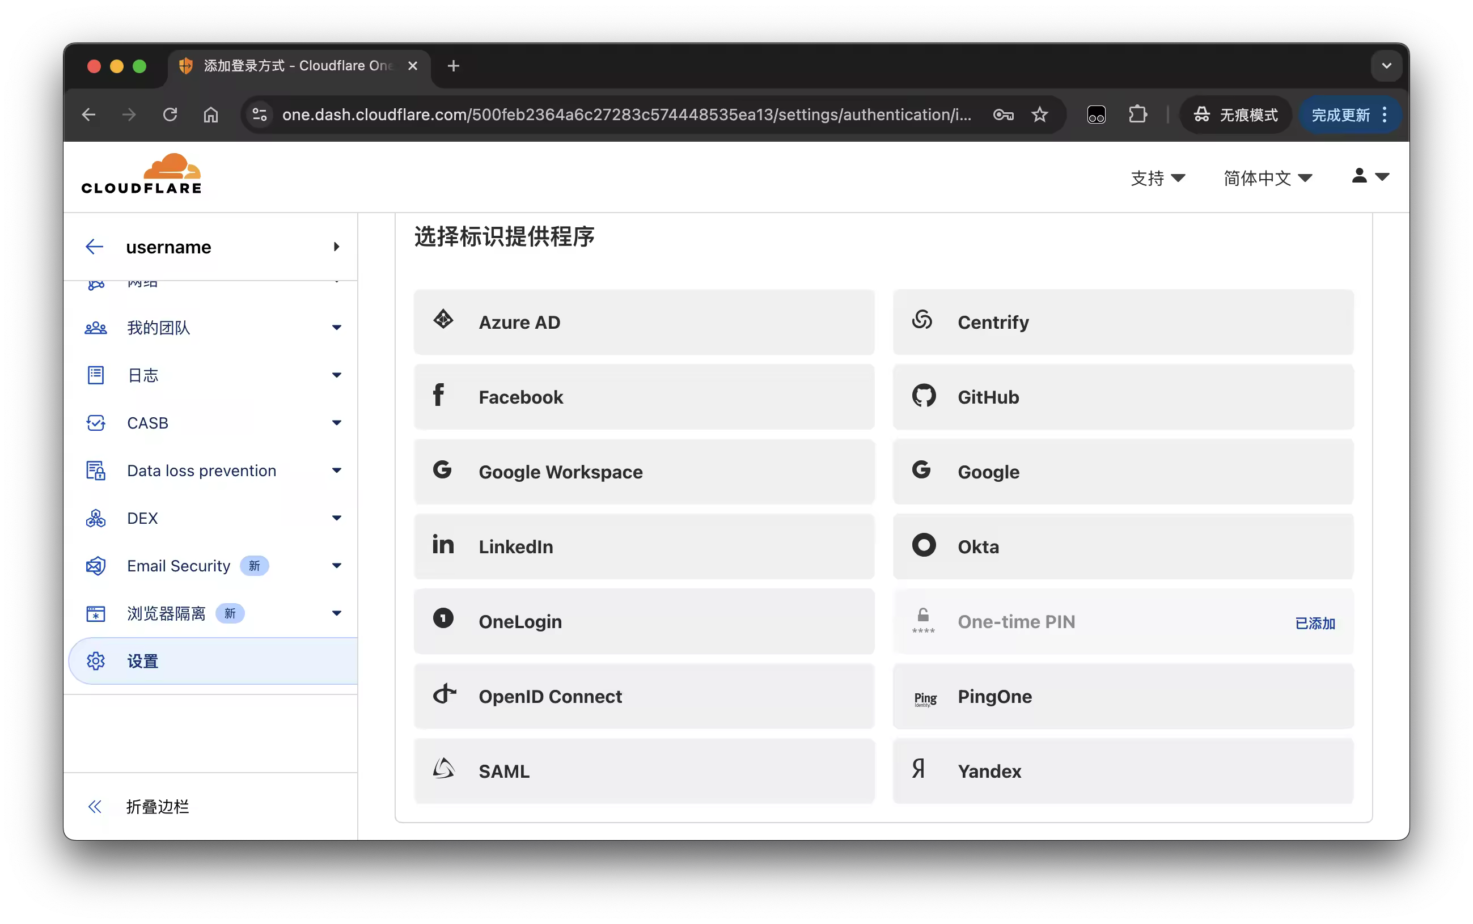This screenshot has height=924, width=1473.
Task: Select Data loss prevention in sidebar
Action: pyautogui.click(x=201, y=471)
